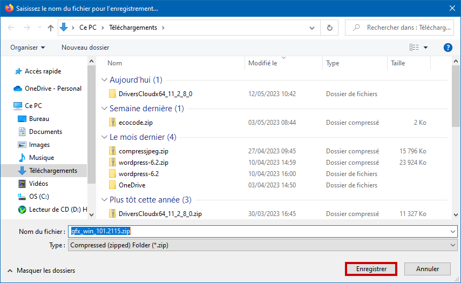
Task: Toggle Masquer les dossiers
Action: pos(42,271)
